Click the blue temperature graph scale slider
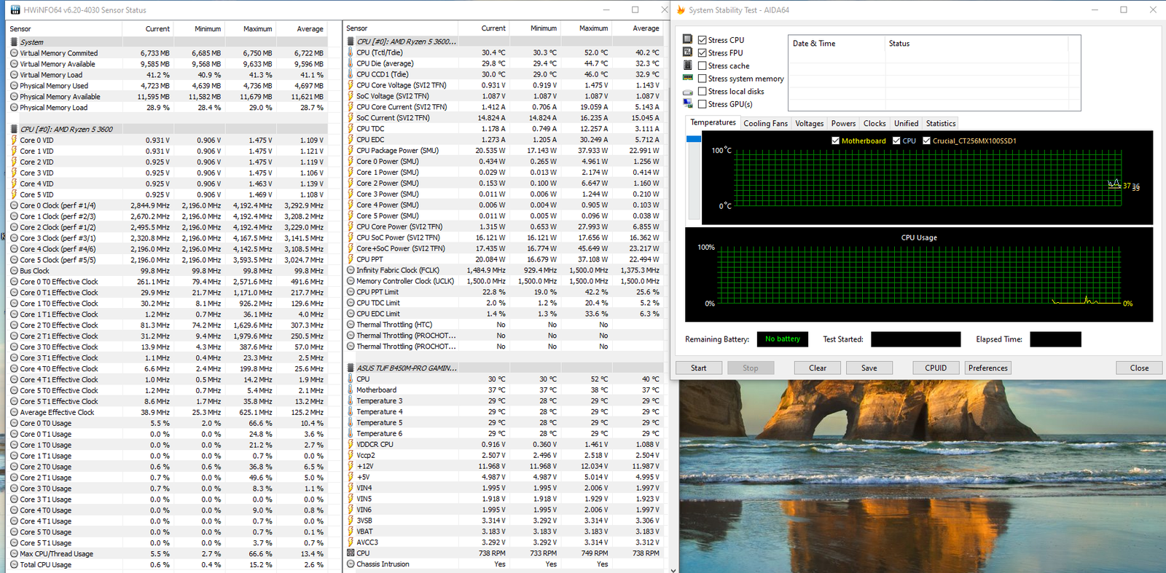The height and width of the screenshot is (573, 1166). tap(693, 139)
